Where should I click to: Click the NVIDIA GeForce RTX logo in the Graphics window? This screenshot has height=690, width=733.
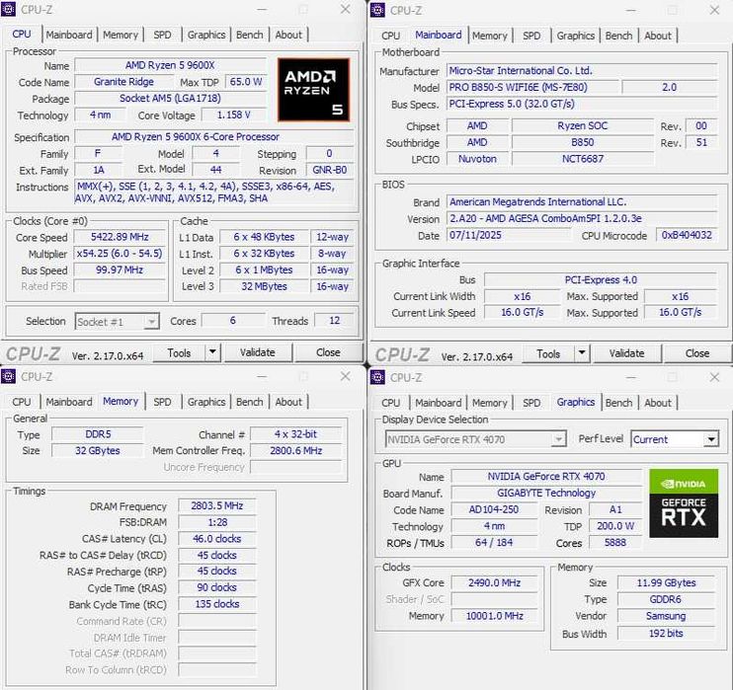(x=684, y=503)
